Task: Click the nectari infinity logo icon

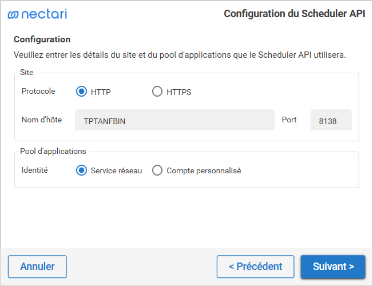Action: tap(13, 14)
